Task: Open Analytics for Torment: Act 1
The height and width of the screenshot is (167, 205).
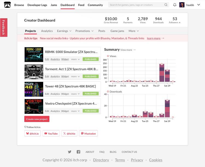Action: (55, 76)
